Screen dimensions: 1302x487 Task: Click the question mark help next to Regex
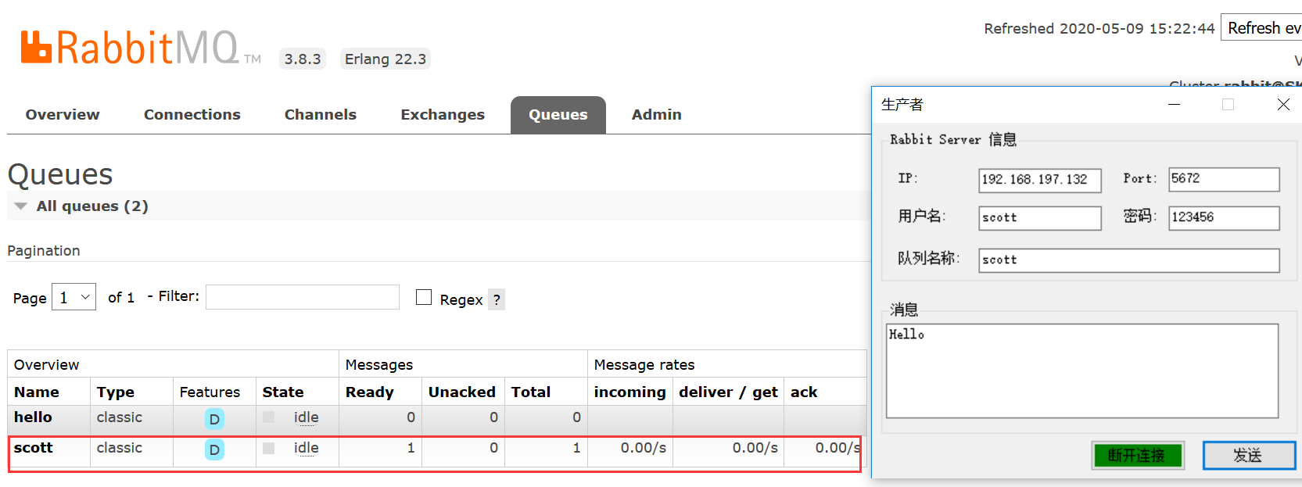(x=497, y=299)
